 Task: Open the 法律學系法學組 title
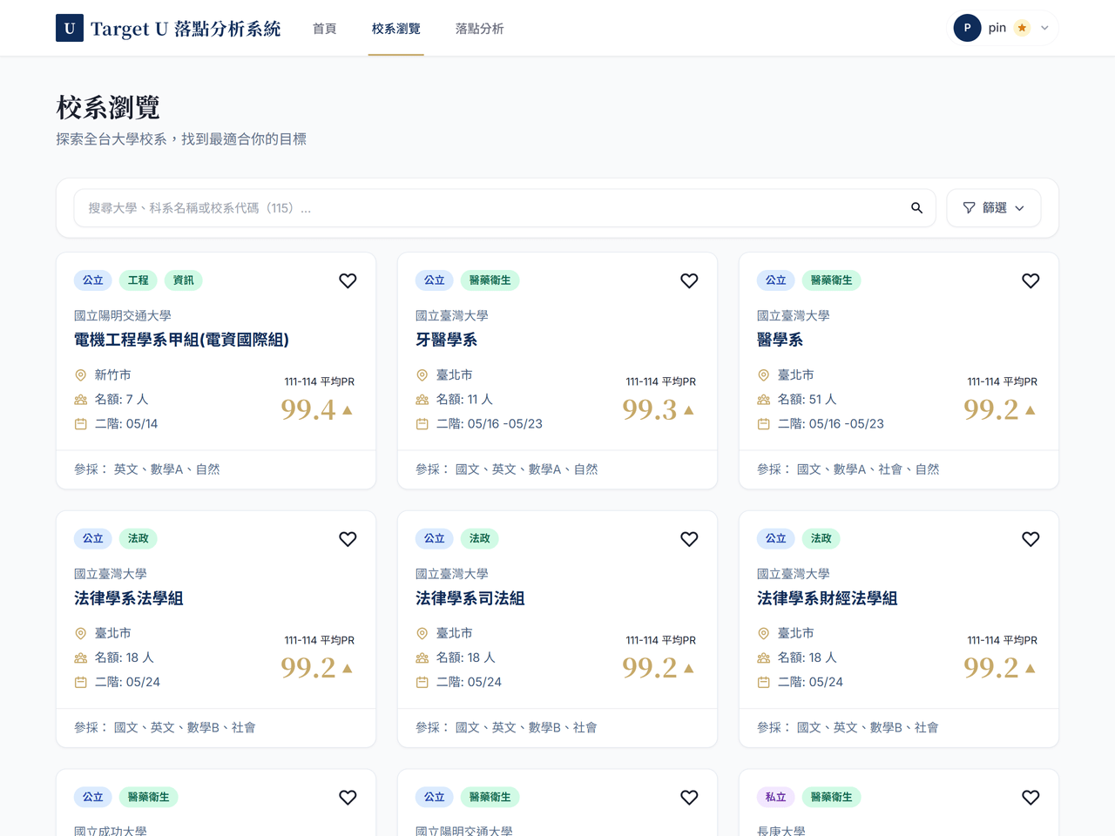tap(129, 598)
